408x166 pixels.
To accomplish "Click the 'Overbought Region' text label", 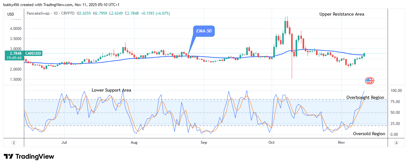I will [x=365, y=98].
